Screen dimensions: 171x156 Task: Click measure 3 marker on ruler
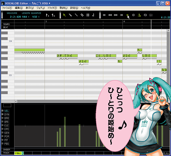click(46, 21)
